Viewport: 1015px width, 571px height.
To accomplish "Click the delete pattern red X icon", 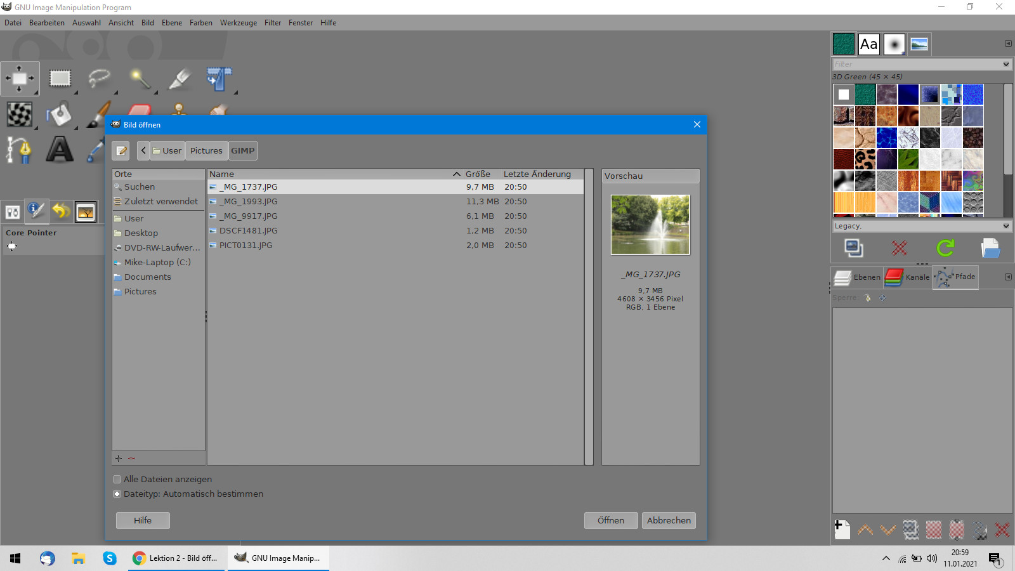I will tap(900, 248).
